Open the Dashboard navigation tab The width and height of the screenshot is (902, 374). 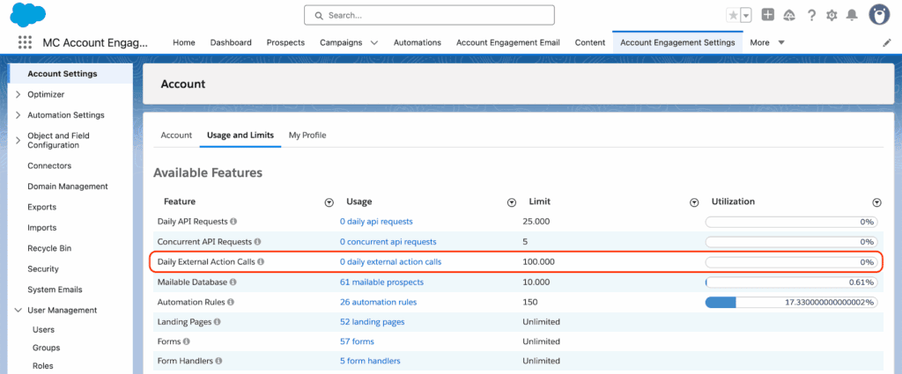point(231,42)
